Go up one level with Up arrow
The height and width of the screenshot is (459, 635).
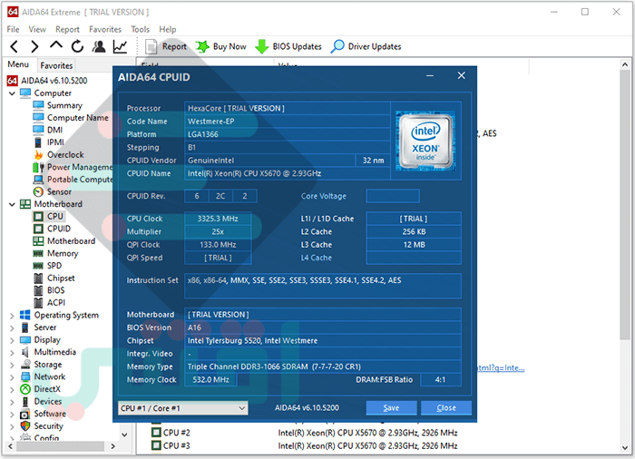(x=56, y=45)
